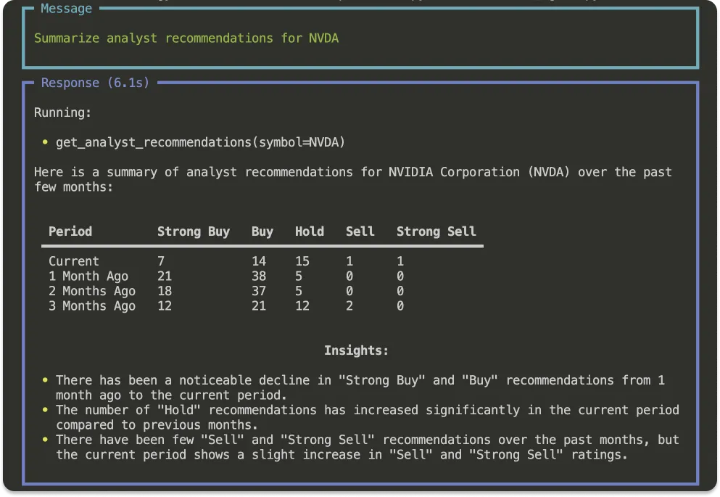Viewport: 720px width, 497px height.
Task: Select the Strong Buy value 18
Action: point(165,291)
